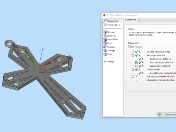Image resolution: width=176 pixels, height=132 pixels.
Task: Click the Overlaps label in sidebar
Action: tap(111, 51)
